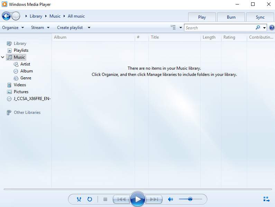Click the big round Play button

[x=138, y=199]
